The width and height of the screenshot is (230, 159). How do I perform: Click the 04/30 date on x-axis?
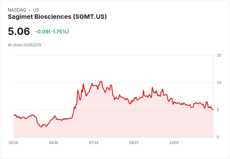pyautogui.click(x=53, y=143)
